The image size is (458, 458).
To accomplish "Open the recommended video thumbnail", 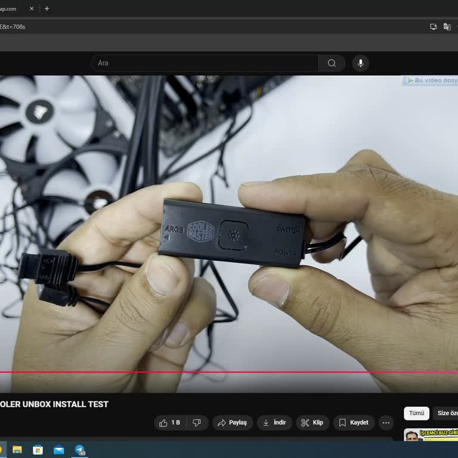I will point(431,435).
